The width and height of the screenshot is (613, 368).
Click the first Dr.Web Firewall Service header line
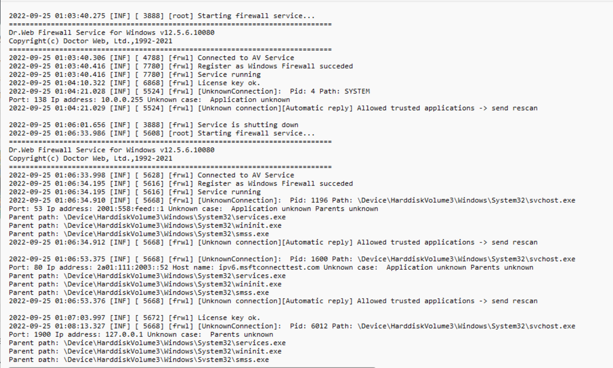pos(111,33)
